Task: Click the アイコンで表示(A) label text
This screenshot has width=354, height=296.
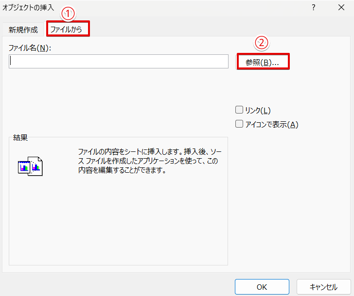Action: (271, 124)
